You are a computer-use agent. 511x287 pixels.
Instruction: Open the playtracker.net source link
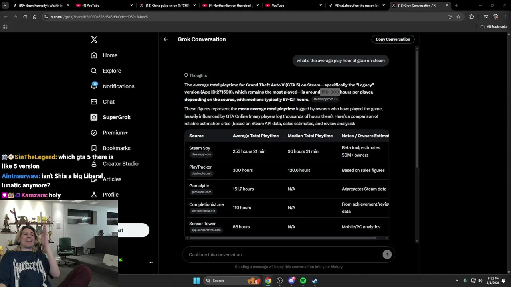[202, 173]
